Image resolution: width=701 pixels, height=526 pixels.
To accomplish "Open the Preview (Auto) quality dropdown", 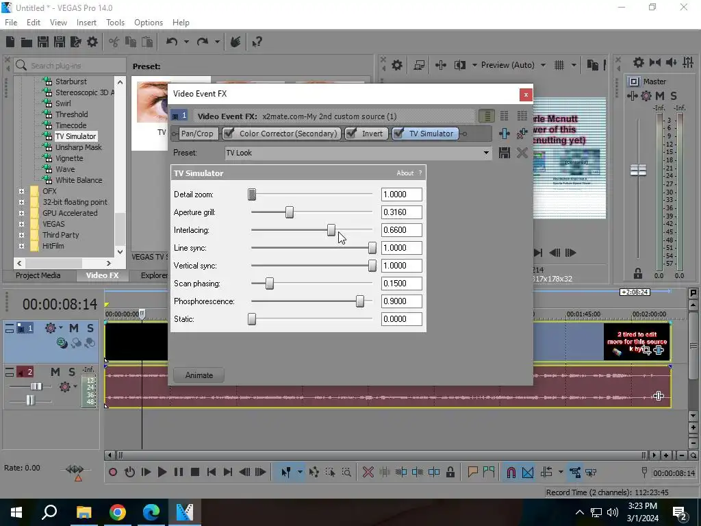I will pos(543,65).
